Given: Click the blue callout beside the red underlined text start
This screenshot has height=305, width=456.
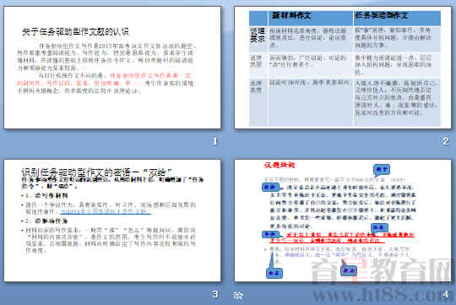Looking at the screenshot, I should [x=270, y=234].
